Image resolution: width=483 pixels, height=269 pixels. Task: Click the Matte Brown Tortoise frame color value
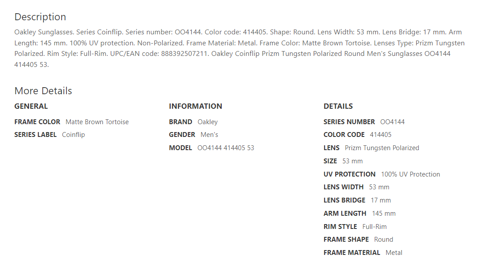click(x=97, y=122)
